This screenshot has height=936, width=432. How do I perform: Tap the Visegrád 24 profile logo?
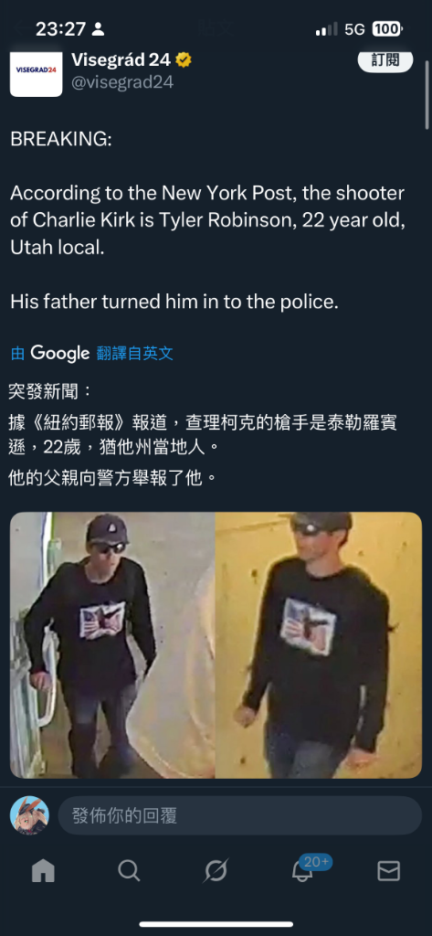tap(36, 71)
